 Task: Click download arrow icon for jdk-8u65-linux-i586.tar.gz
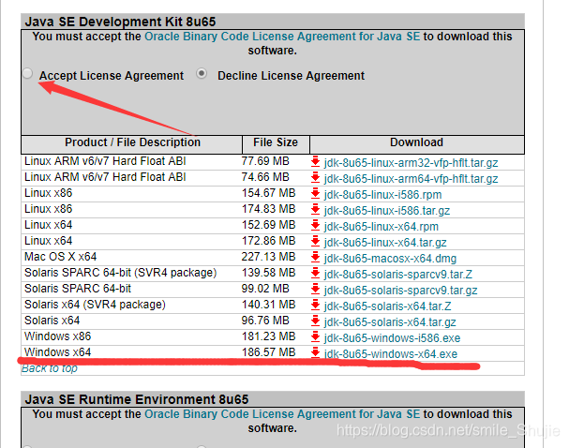click(x=315, y=210)
